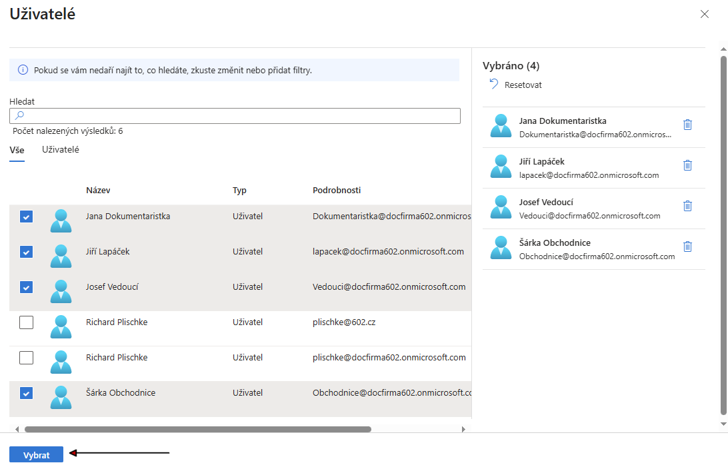This screenshot has height=469, width=728.
Task: Uncheck Jiří Lapáček checkbox
Action: coord(26,252)
